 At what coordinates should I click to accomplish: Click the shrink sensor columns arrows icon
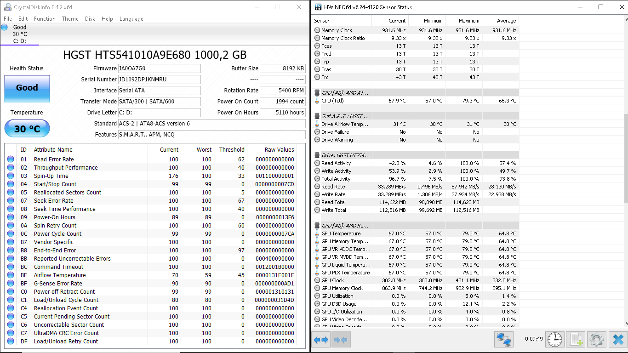[341, 340]
